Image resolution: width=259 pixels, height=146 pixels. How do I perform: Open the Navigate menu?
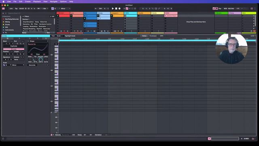click(x=54, y=2)
